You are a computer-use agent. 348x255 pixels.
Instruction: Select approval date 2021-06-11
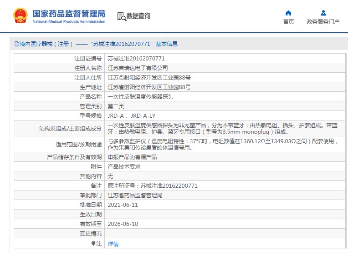[123, 205]
